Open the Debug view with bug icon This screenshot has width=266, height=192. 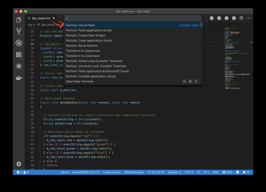coord(19,43)
